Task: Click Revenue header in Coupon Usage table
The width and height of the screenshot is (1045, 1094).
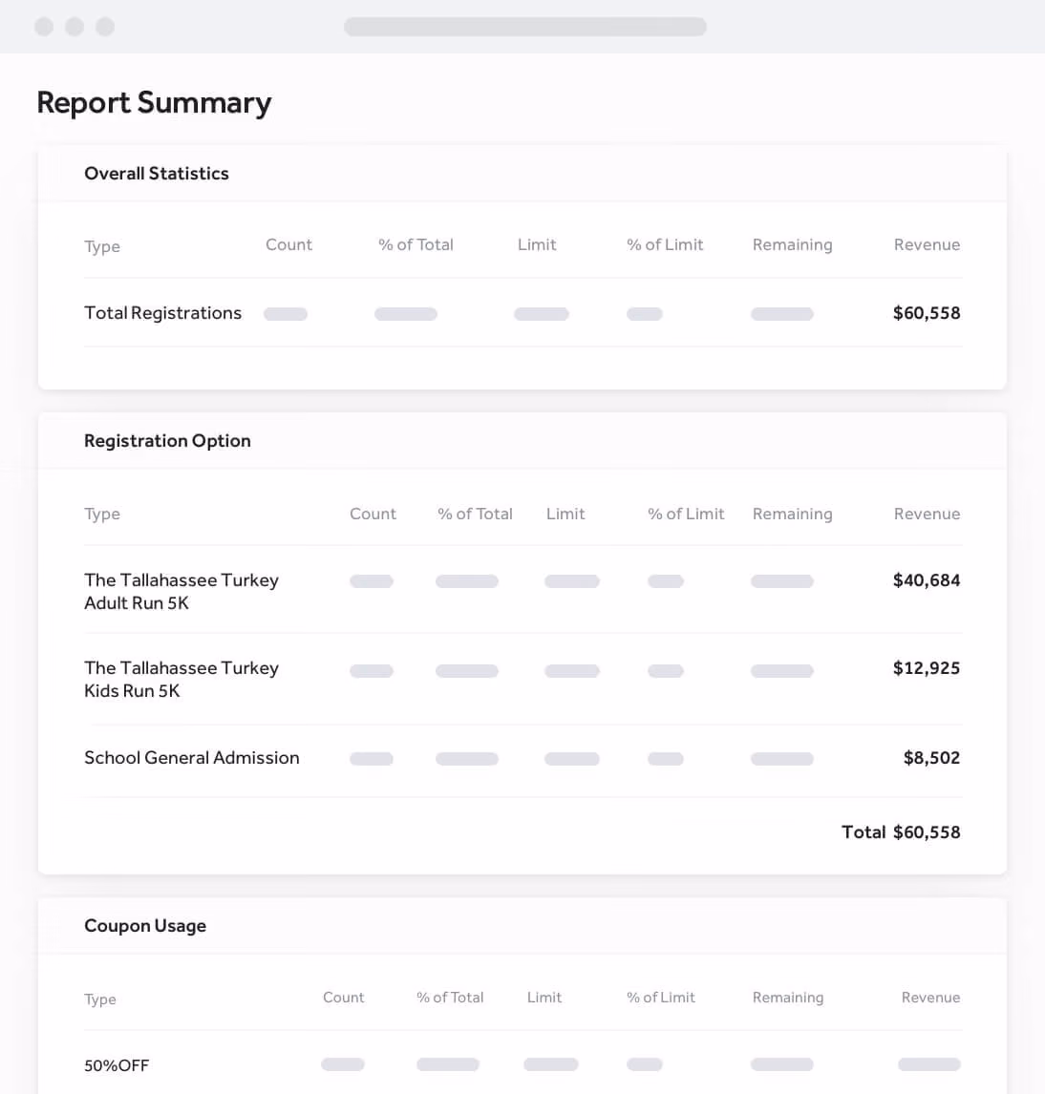Action: tap(930, 998)
